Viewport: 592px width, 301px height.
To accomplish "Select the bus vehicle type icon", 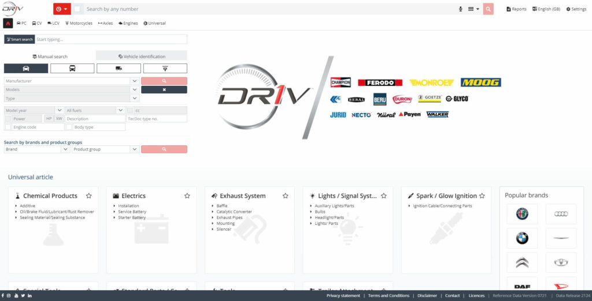I will coord(72,68).
